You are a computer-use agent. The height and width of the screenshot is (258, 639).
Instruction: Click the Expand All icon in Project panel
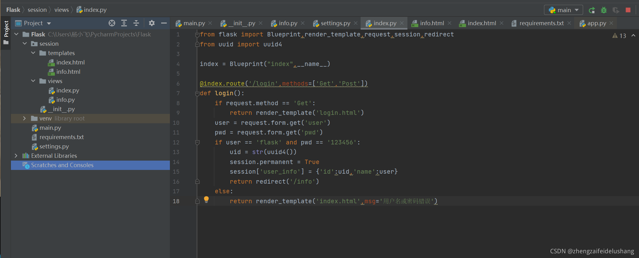(124, 23)
